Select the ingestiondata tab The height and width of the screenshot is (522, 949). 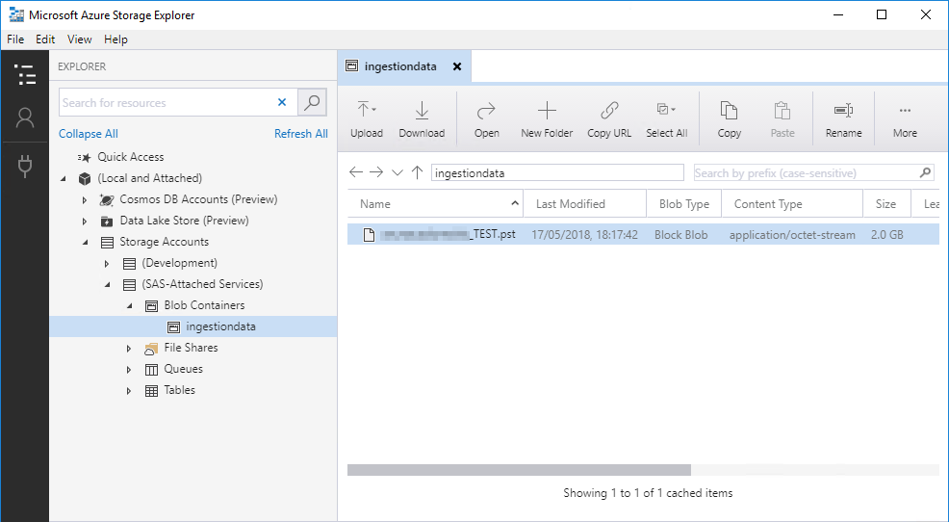click(403, 66)
